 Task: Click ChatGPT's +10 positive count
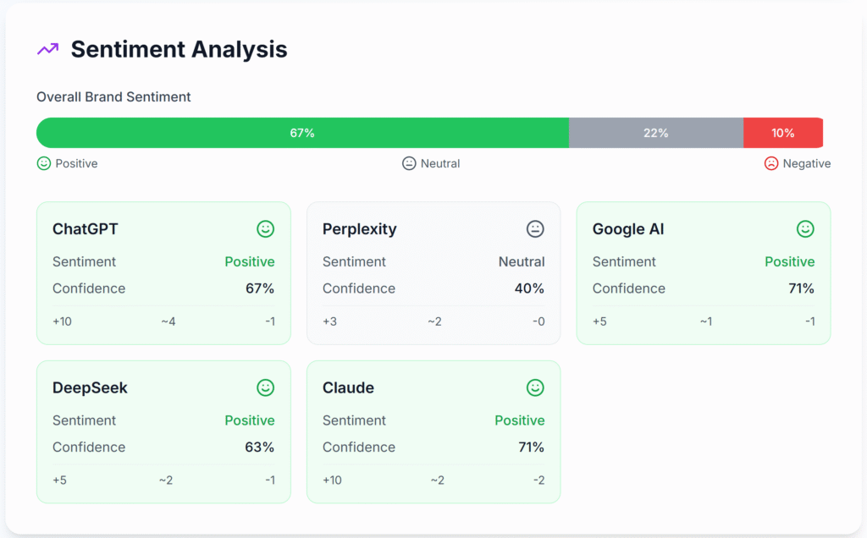click(62, 321)
